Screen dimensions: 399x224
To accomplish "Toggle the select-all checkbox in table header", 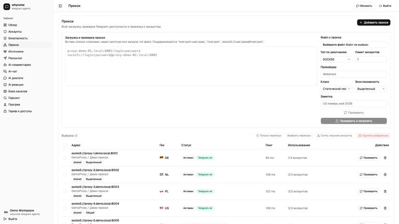I will pyautogui.click(x=65, y=145).
